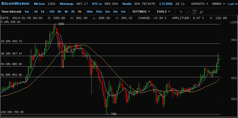Open the LTC/USD market price link
This screenshot has height=118, width=238.
[x=172, y=4]
